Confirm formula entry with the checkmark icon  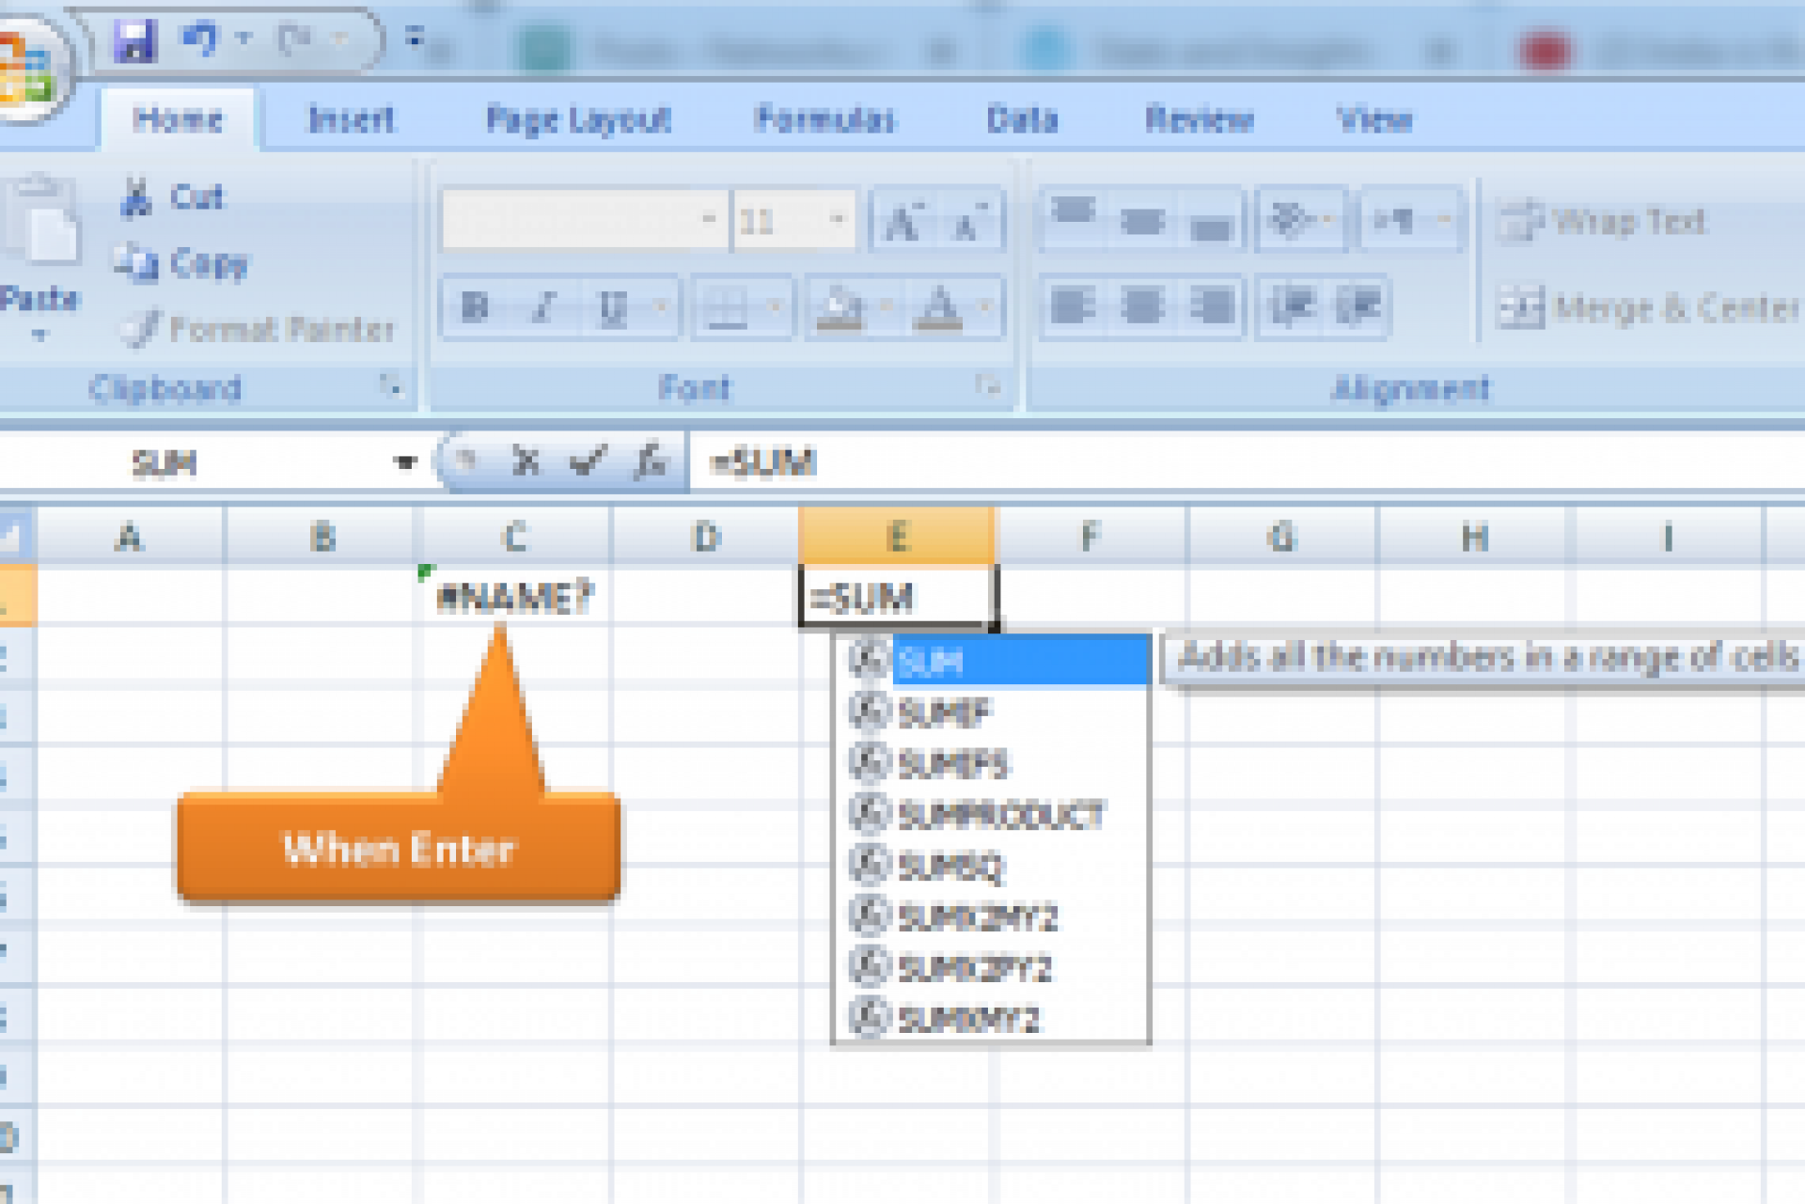coord(588,462)
